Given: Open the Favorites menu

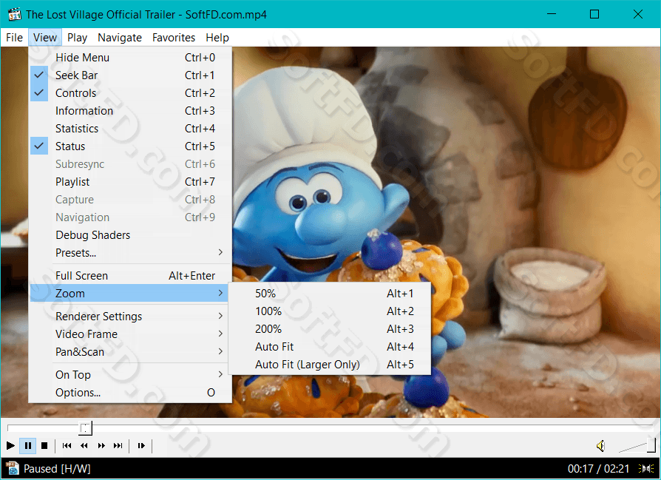Looking at the screenshot, I should click(174, 38).
